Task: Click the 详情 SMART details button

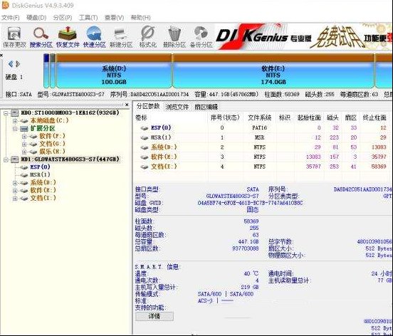Action: pyautogui.click(x=154, y=316)
